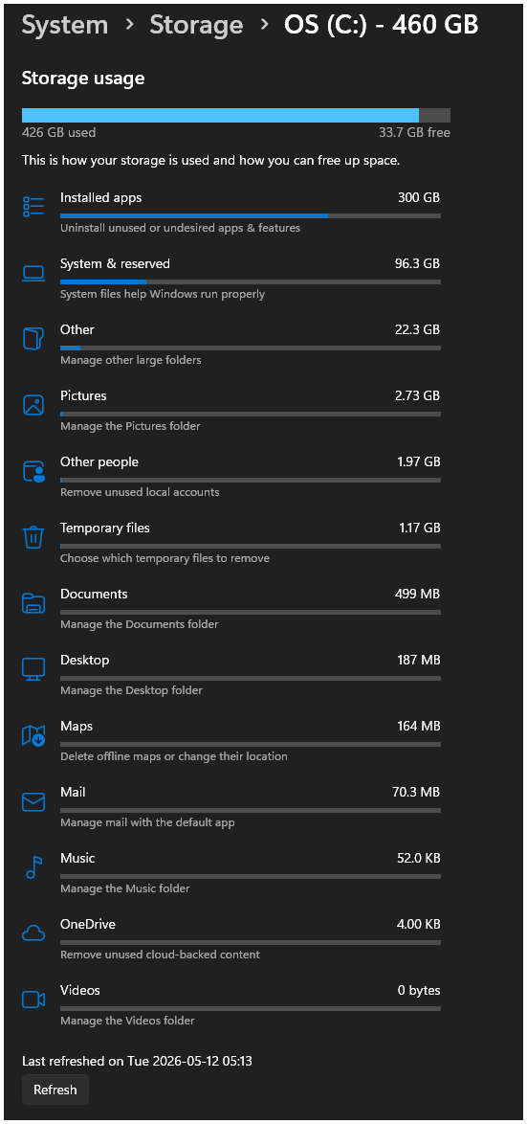Click 'Choose which temporary files to remove'
Screen dimensions: 527x1124
(165, 558)
